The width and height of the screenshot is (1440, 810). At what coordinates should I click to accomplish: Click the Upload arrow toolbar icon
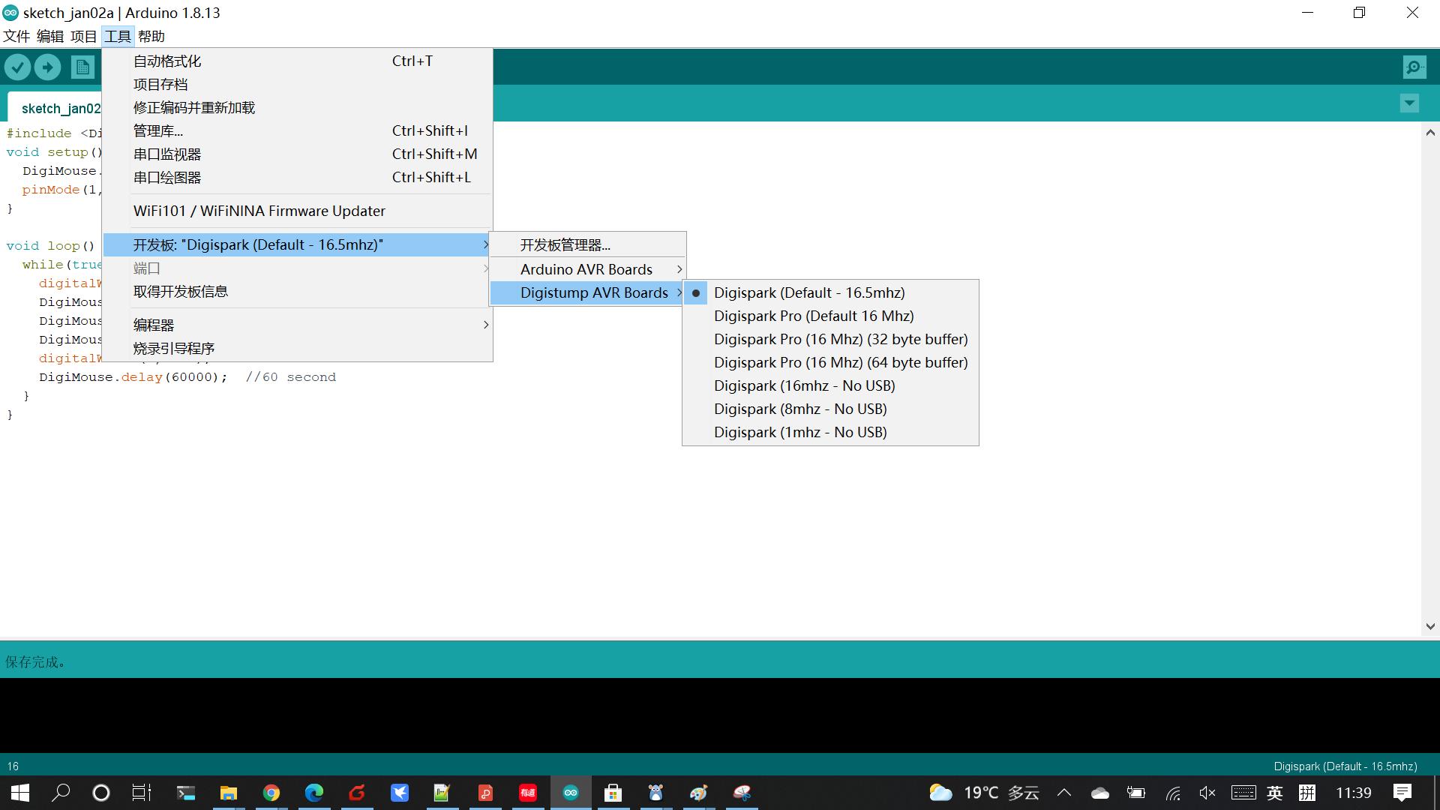pos(47,67)
